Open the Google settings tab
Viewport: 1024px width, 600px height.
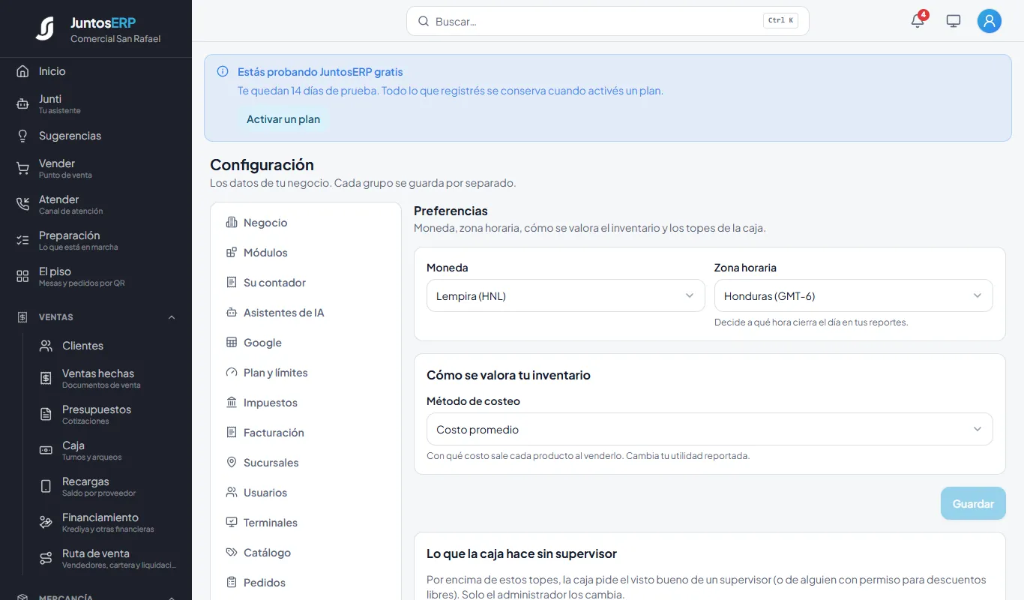coord(306,343)
